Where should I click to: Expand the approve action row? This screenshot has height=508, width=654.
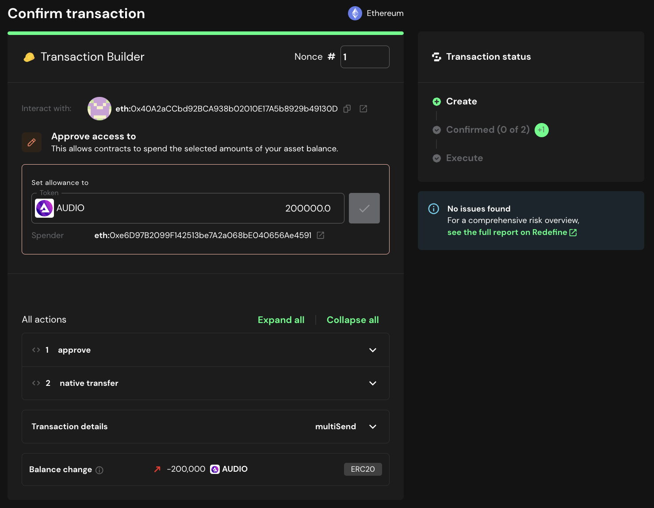(x=372, y=350)
